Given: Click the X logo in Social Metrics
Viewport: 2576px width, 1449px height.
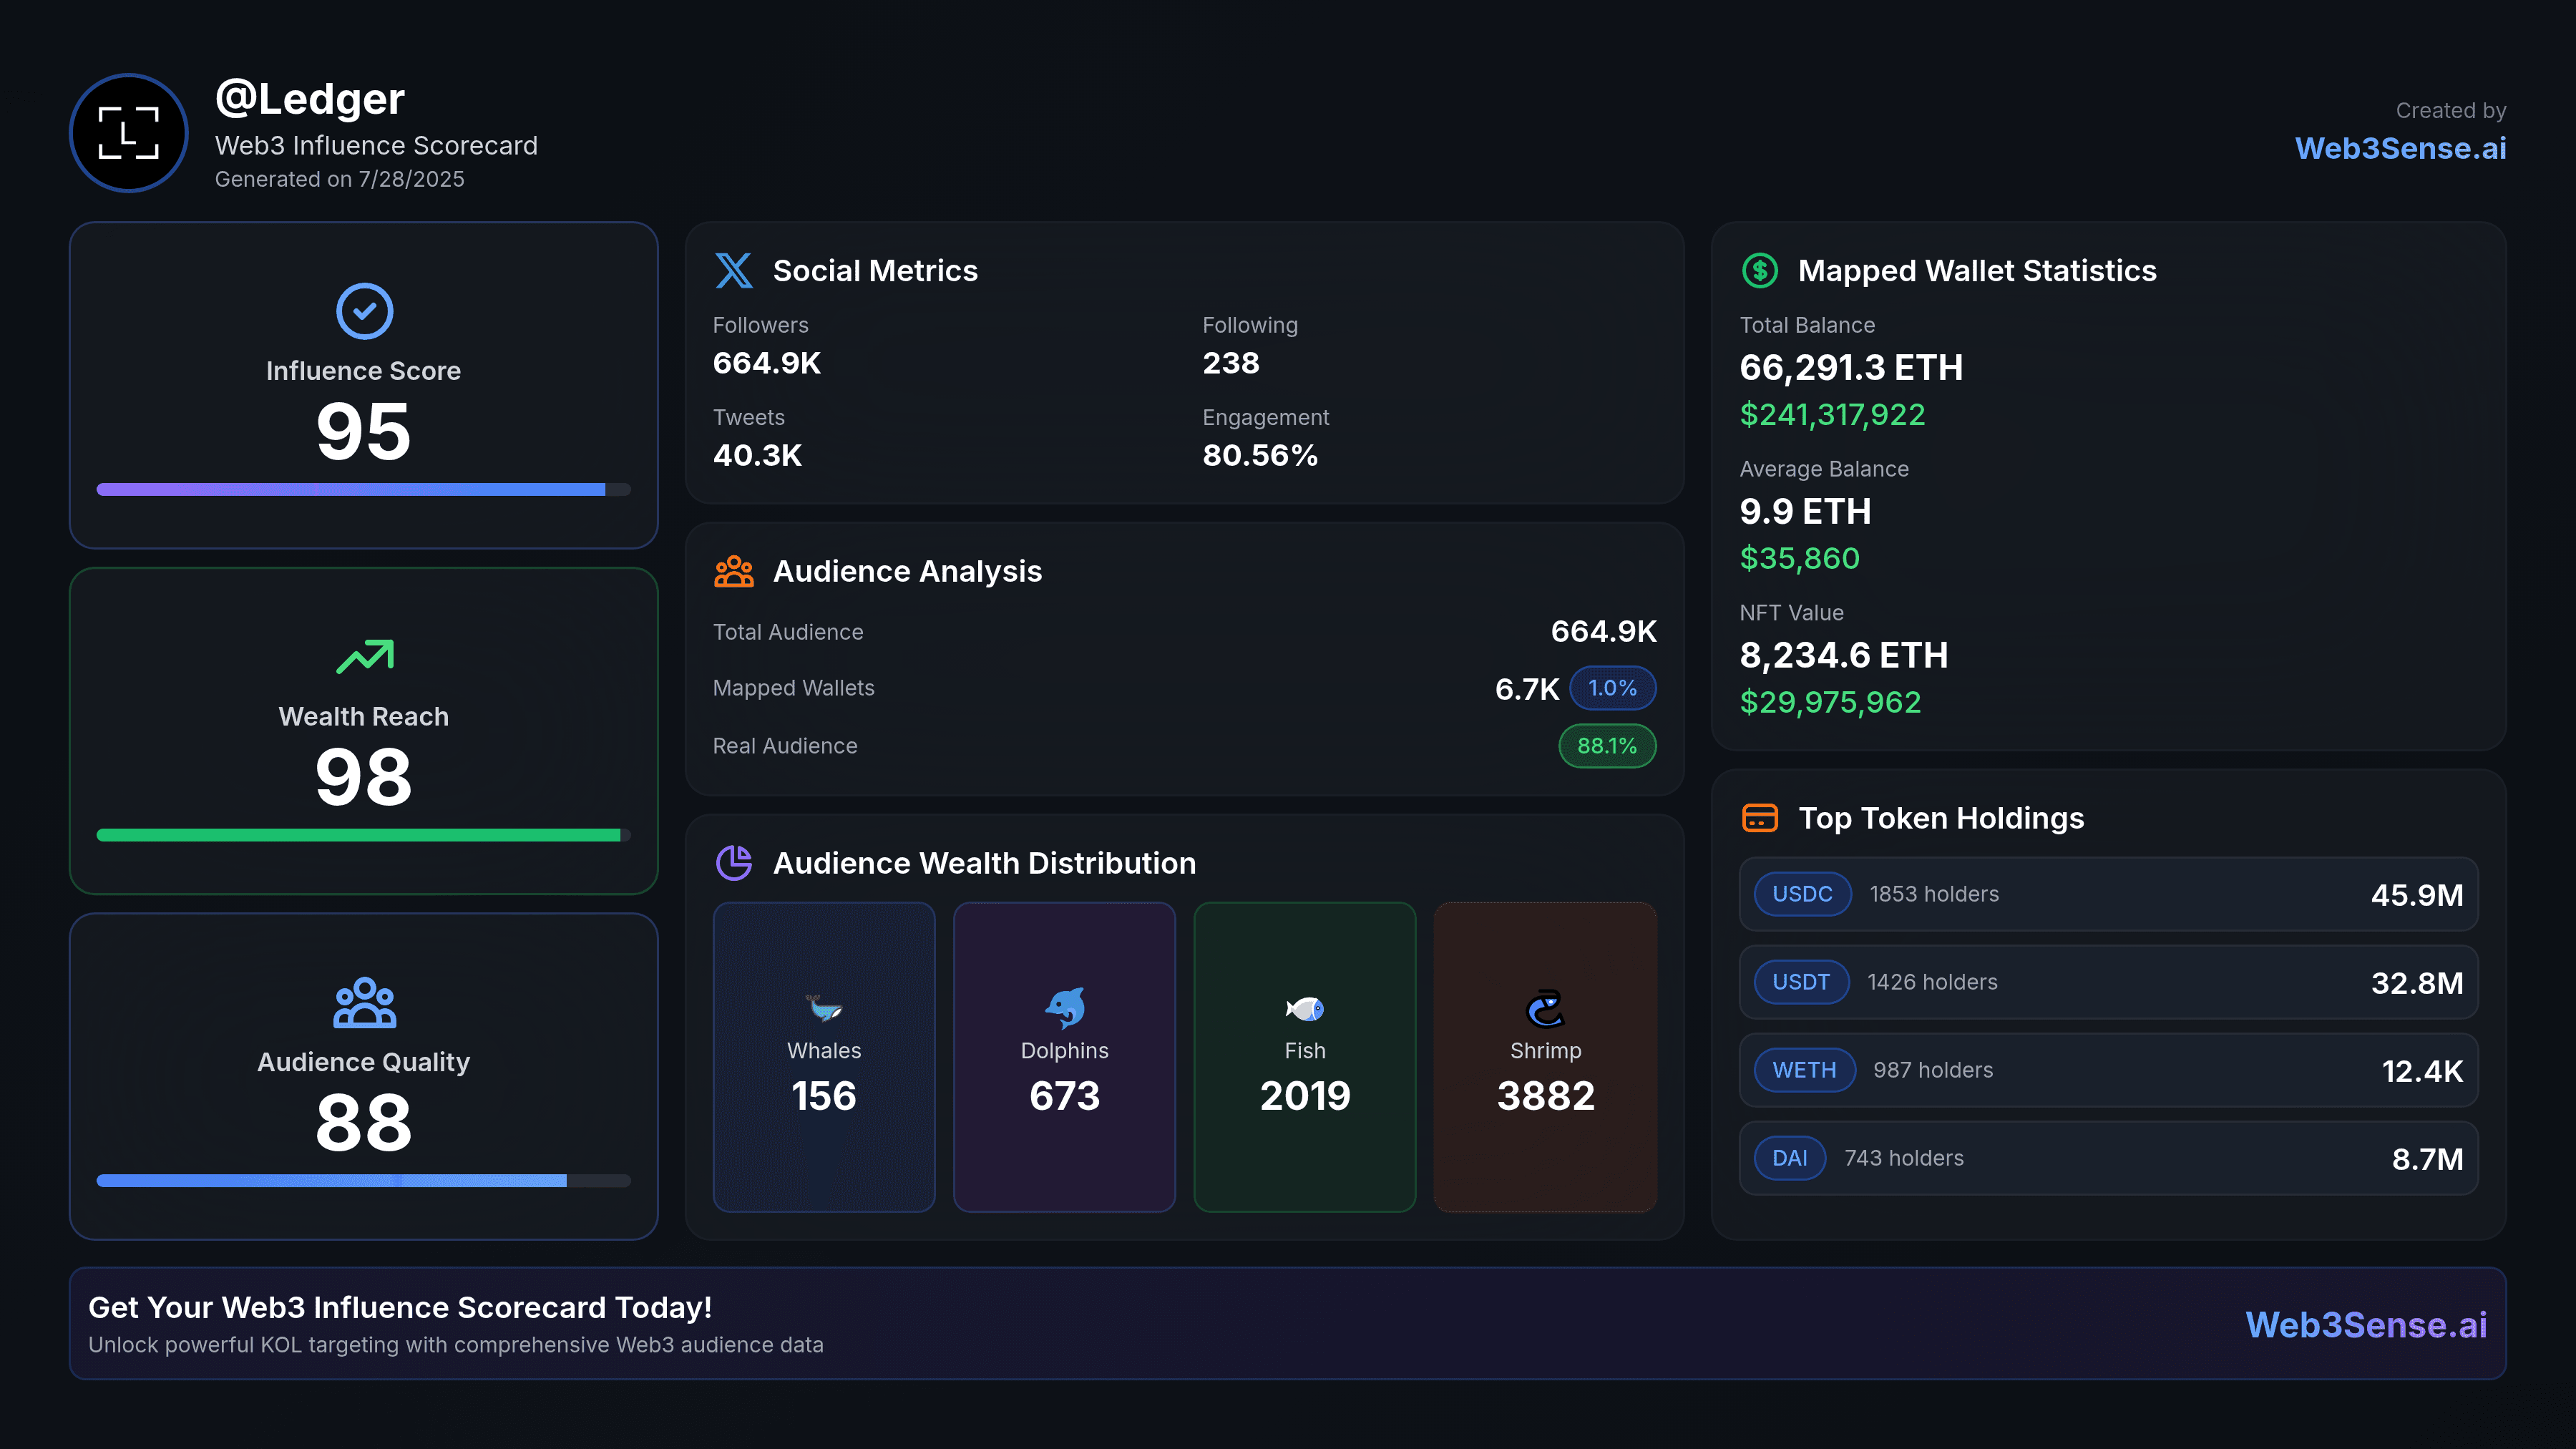Looking at the screenshot, I should (x=733, y=270).
